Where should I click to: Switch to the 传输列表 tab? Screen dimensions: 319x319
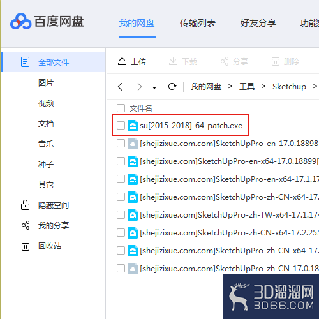[x=198, y=23]
